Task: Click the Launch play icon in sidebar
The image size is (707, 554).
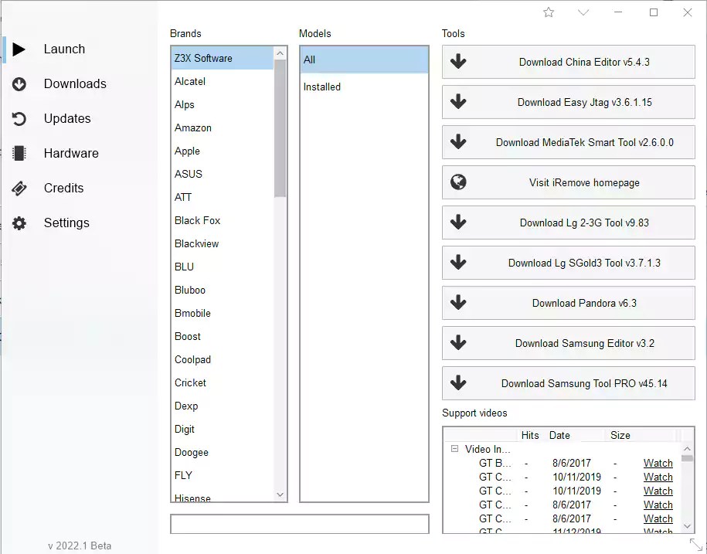Action: point(19,49)
